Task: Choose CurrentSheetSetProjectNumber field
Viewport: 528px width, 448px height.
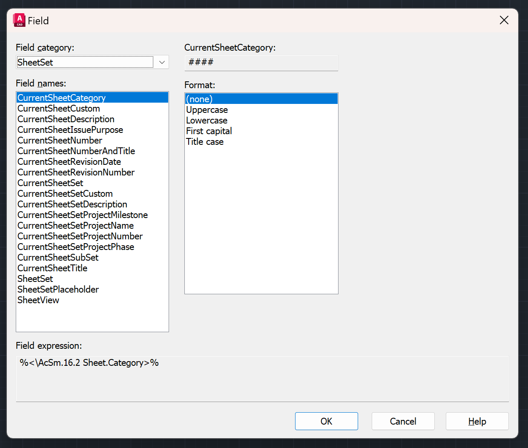Action: (x=80, y=236)
